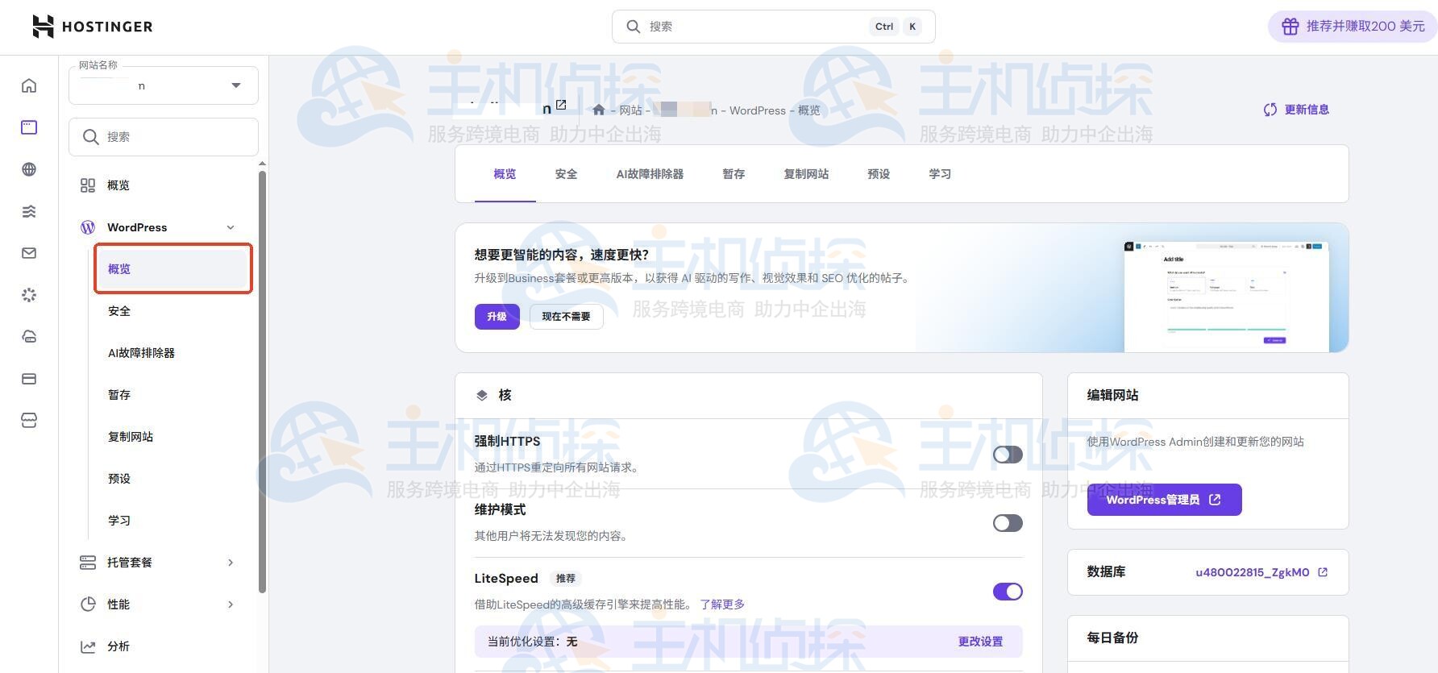Click the 更改设置 link
The image size is (1438, 673).
coord(980,642)
